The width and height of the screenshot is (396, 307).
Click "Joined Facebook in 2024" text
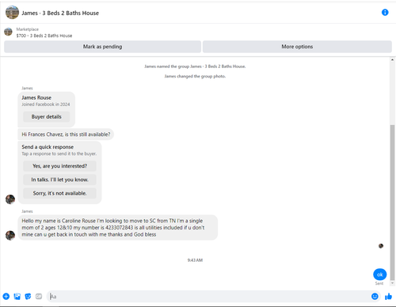[x=46, y=104]
